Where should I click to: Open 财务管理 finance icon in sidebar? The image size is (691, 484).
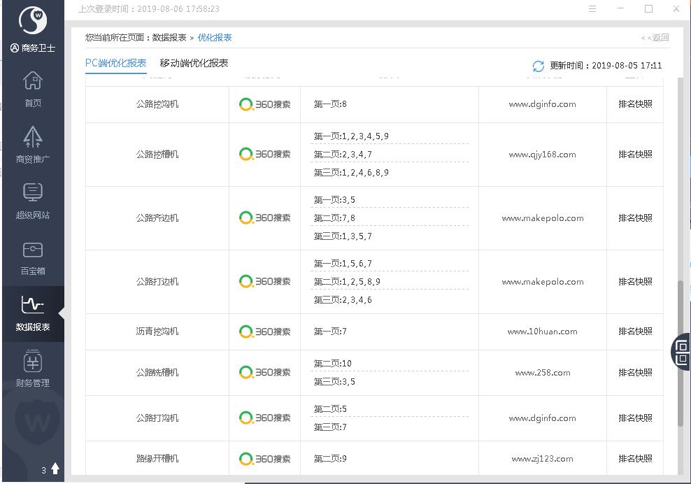point(33,362)
